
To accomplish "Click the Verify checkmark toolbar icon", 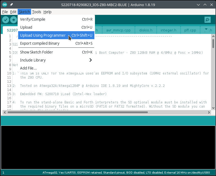I will [6, 20].
